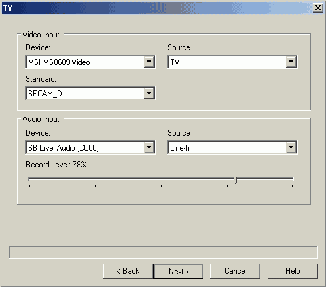Click the empty status bar at bottom
The width and height of the screenshot is (326, 287).
pyautogui.click(x=163, y=252)
